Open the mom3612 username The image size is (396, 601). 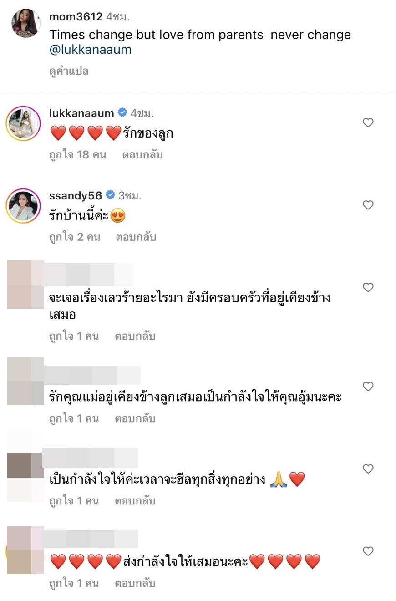point(76,17)
